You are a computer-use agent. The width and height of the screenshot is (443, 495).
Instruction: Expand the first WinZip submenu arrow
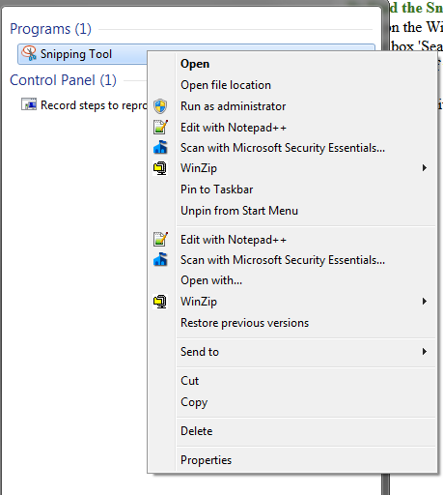[x=425, y=168]
